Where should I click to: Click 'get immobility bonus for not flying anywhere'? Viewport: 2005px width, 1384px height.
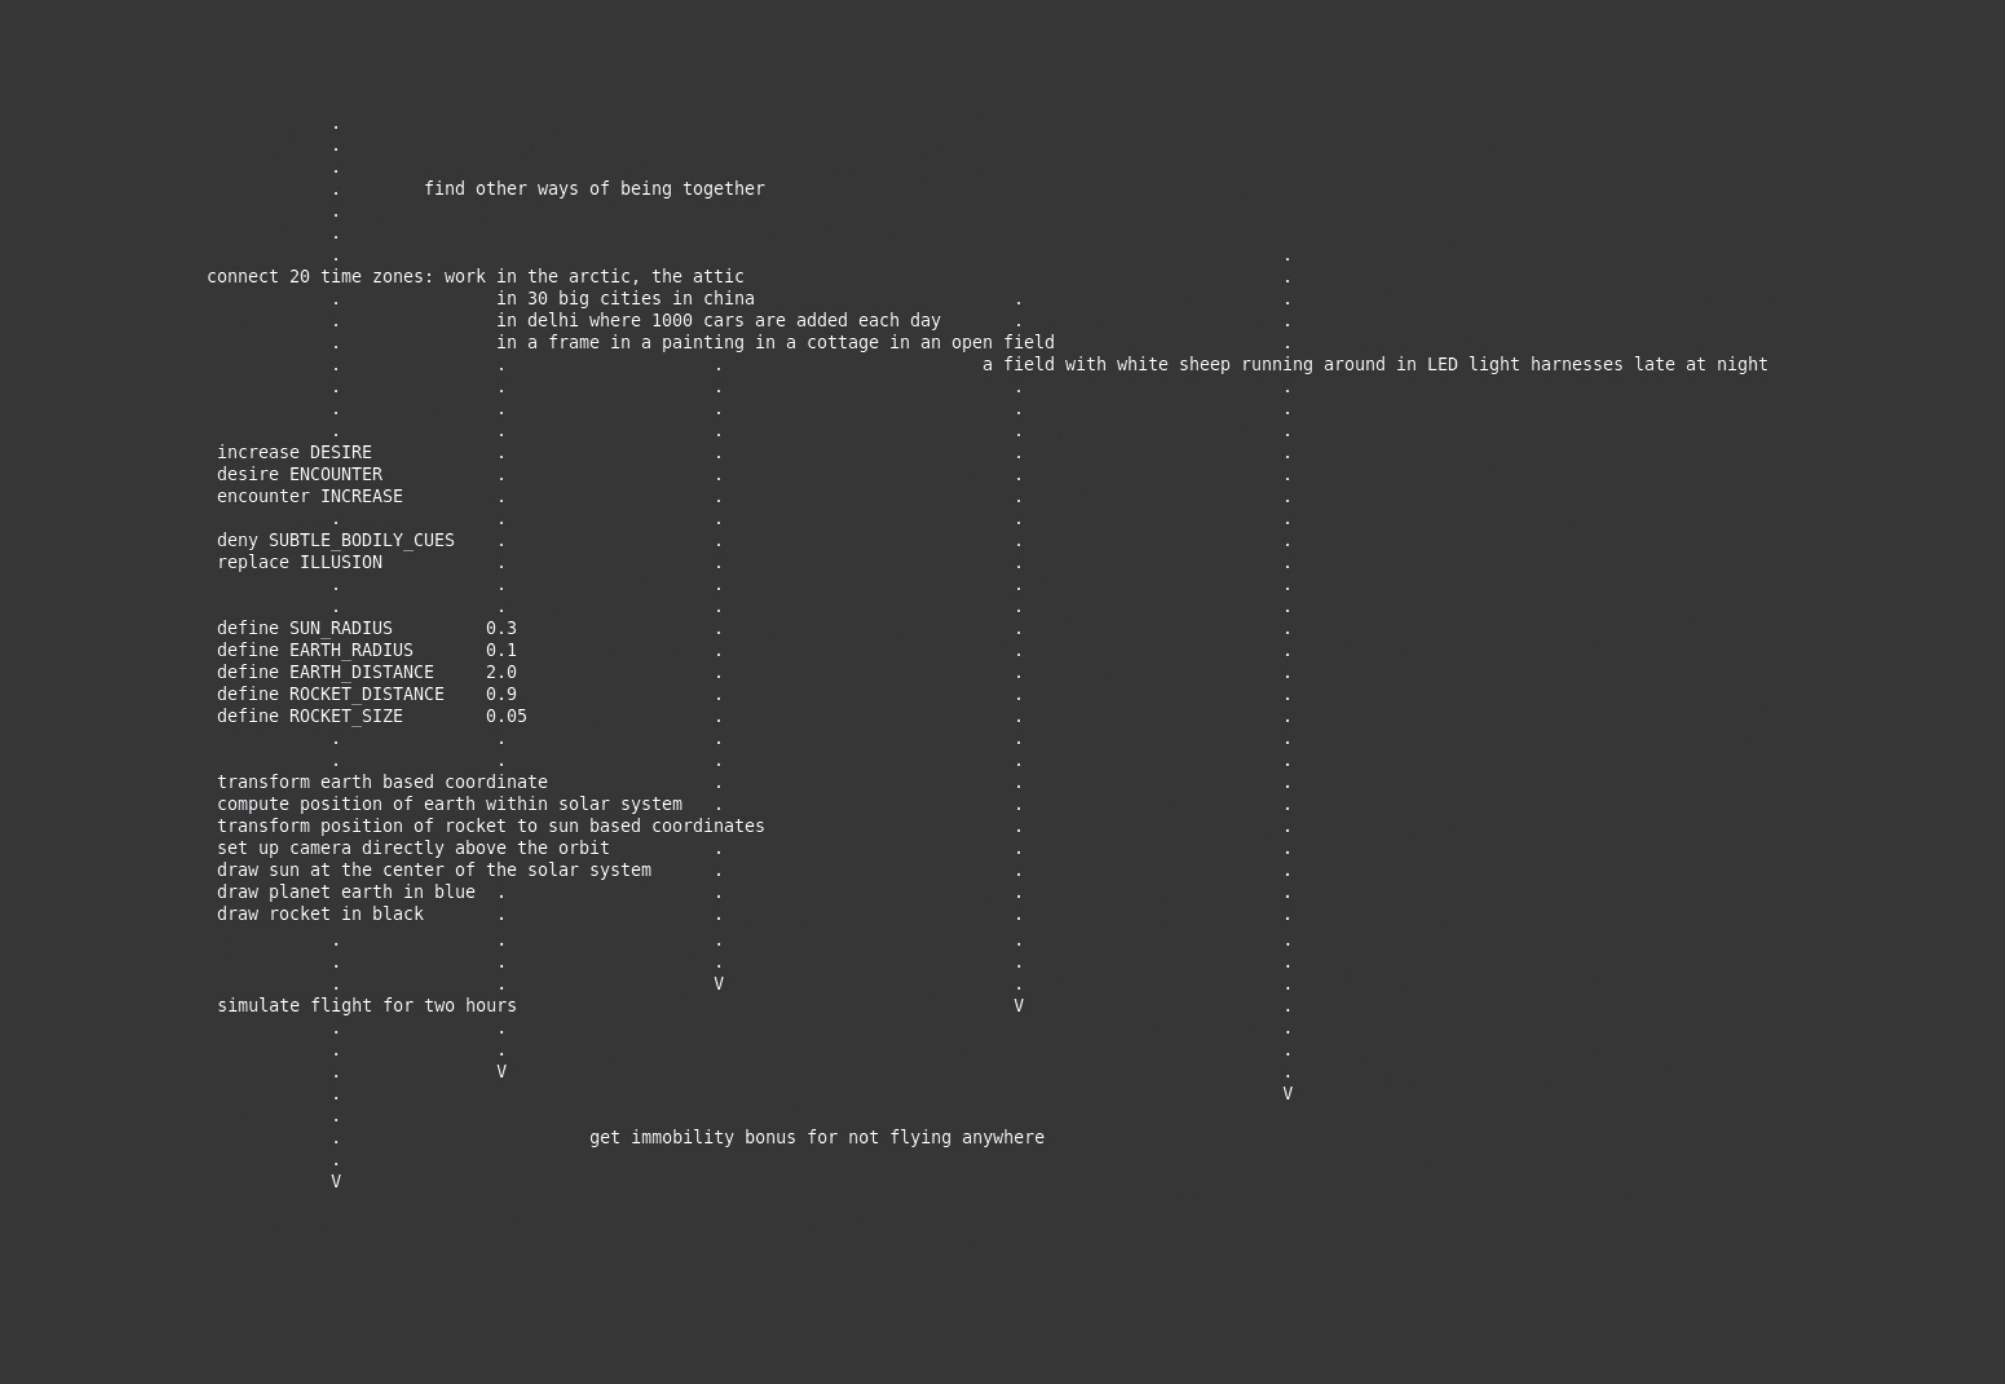click(x=817, y=1138)
